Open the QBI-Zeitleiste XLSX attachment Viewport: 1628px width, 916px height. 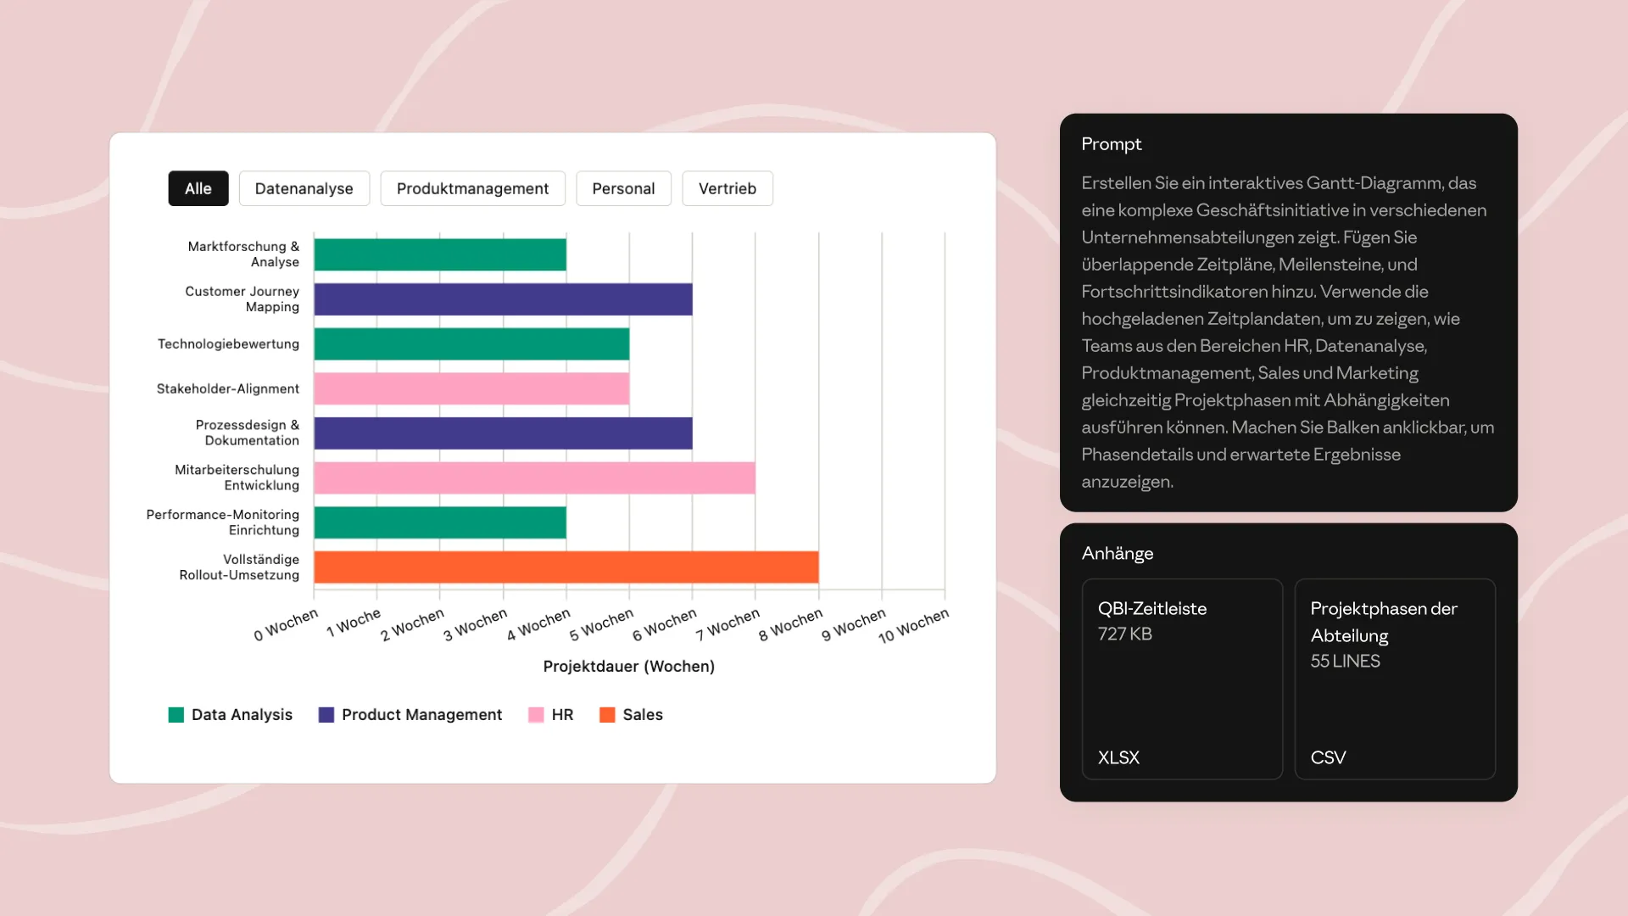[x=1182, y=679]
